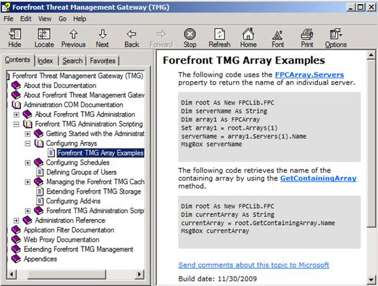
Task: Switch to the Search tab
Action: 72,61
